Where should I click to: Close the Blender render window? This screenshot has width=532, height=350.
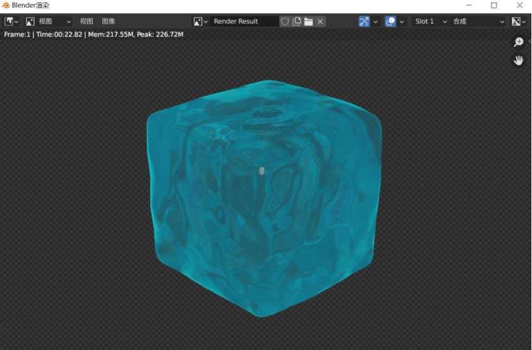pyautogui.click(x=519, y=6)
